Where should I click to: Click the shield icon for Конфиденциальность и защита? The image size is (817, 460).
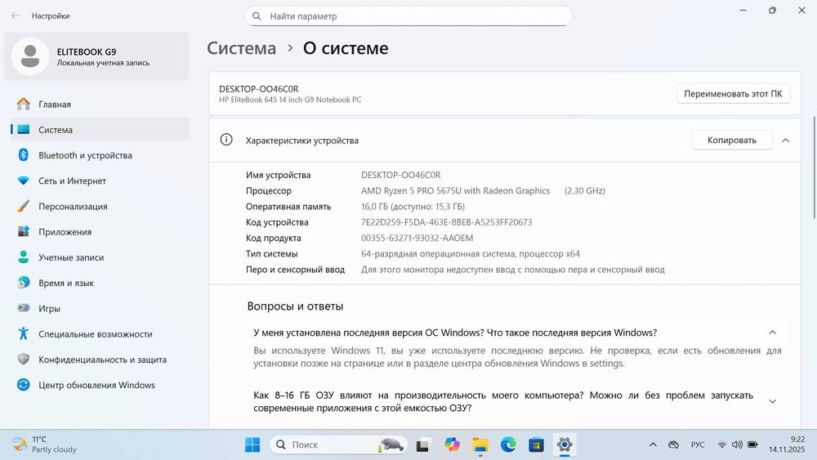pos(24,359)
